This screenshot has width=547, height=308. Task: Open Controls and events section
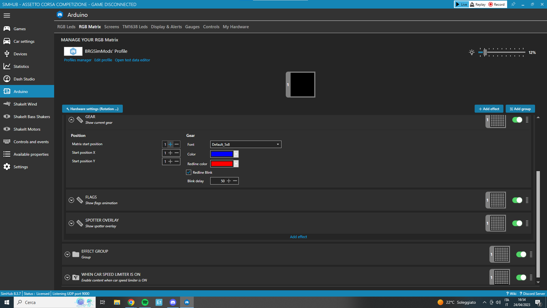(x=27, y=142)
